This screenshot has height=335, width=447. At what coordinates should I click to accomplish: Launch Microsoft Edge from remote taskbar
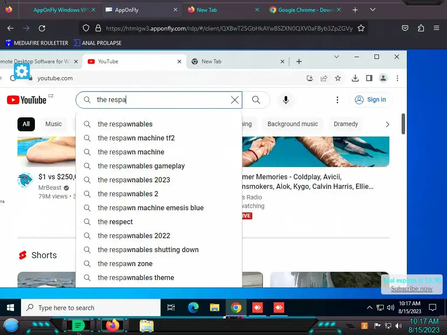[193, 308]
